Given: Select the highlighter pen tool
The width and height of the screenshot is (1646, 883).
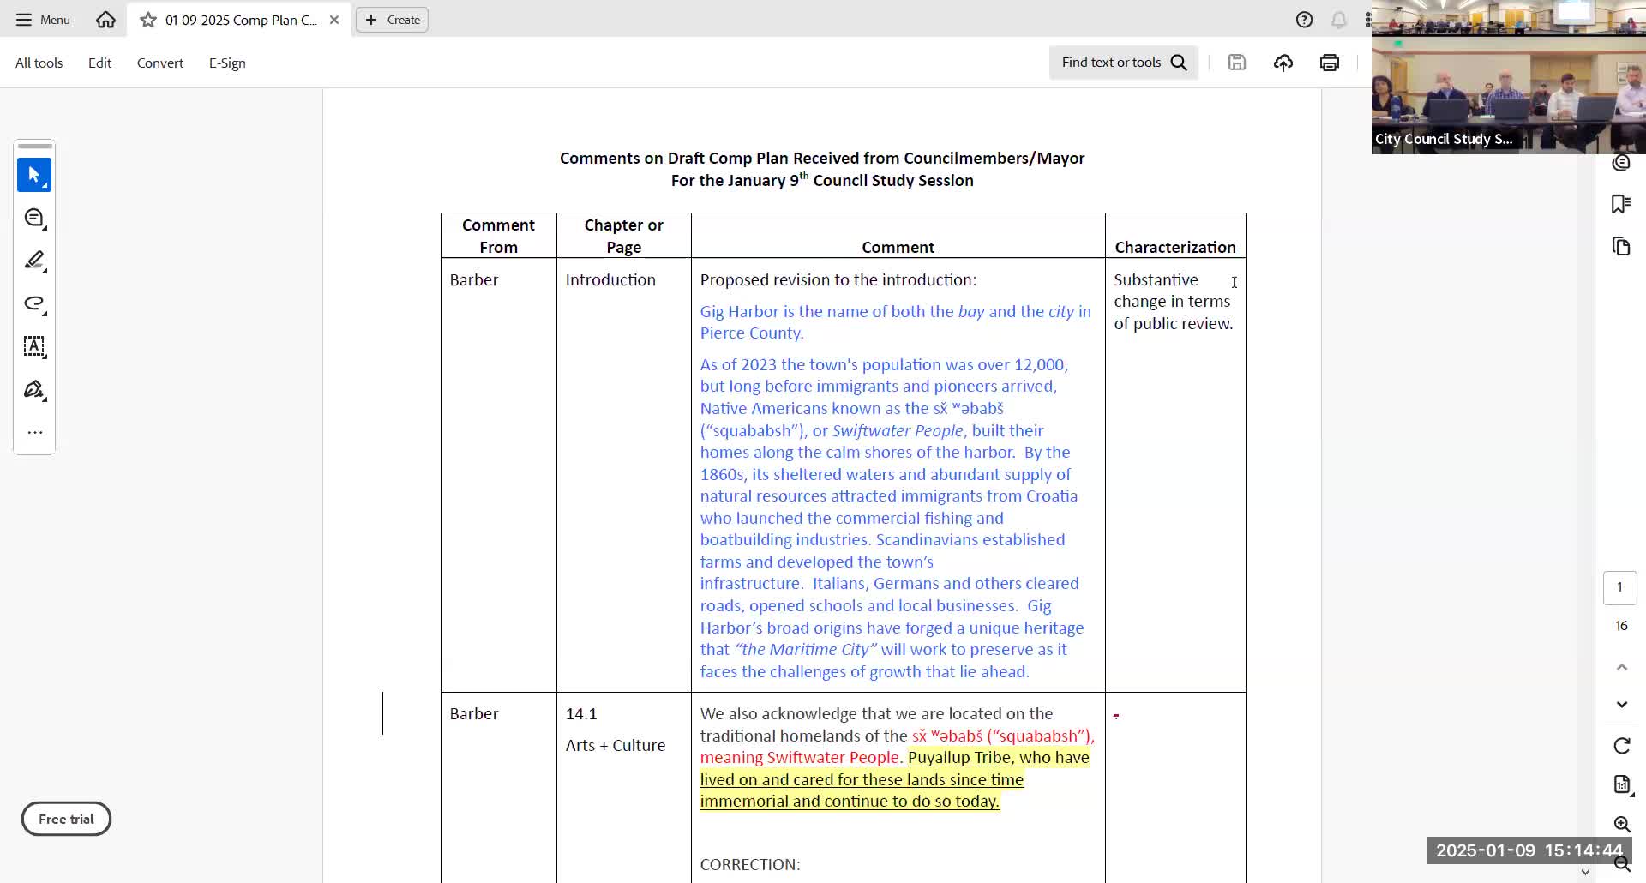Looking at the screenshot, I should pos(34,261).
